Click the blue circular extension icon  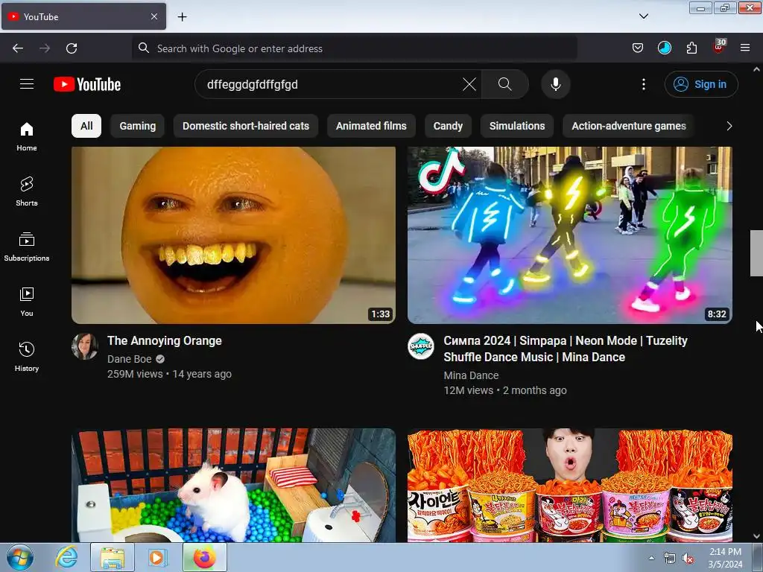(x=664, y=48)
